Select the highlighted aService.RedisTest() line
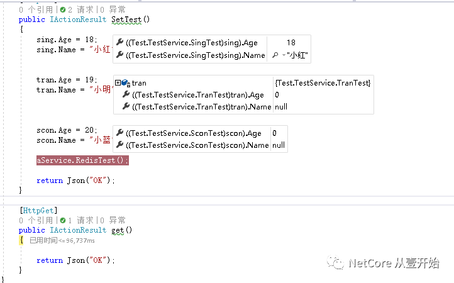The height and width of the screenshot is (283, 454). tap(82, 160)
